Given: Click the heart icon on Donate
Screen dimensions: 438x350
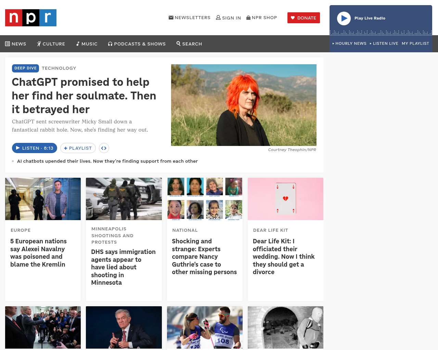Looking at the screenshot, I should 293,18.
